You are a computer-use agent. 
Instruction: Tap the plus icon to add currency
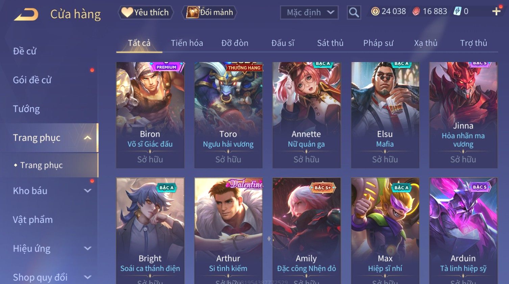(x=496, y=11)
